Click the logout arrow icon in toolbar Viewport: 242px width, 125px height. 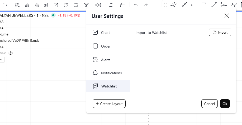[x=5, y=5]
